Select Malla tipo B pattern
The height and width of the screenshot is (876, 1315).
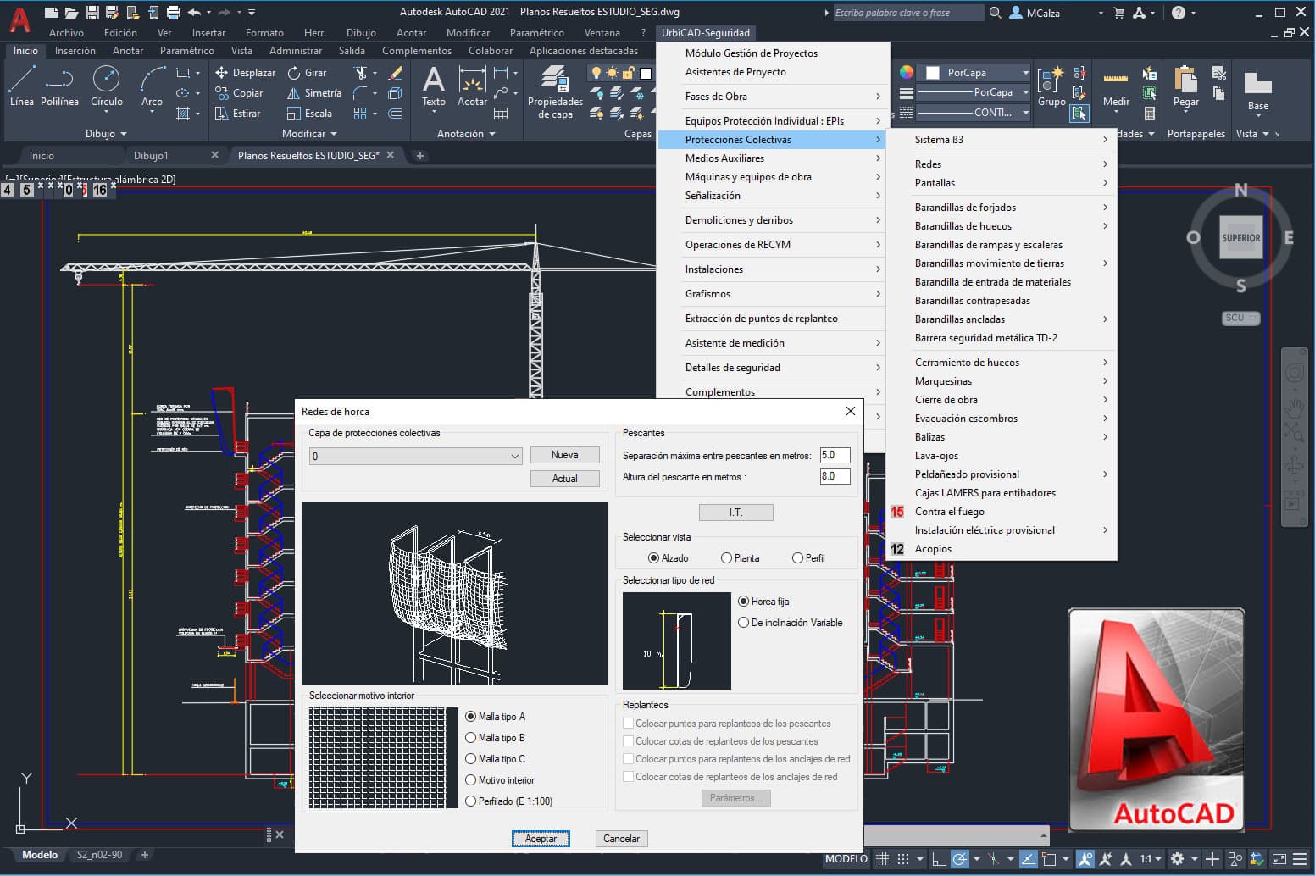click(x=470, y=738)
